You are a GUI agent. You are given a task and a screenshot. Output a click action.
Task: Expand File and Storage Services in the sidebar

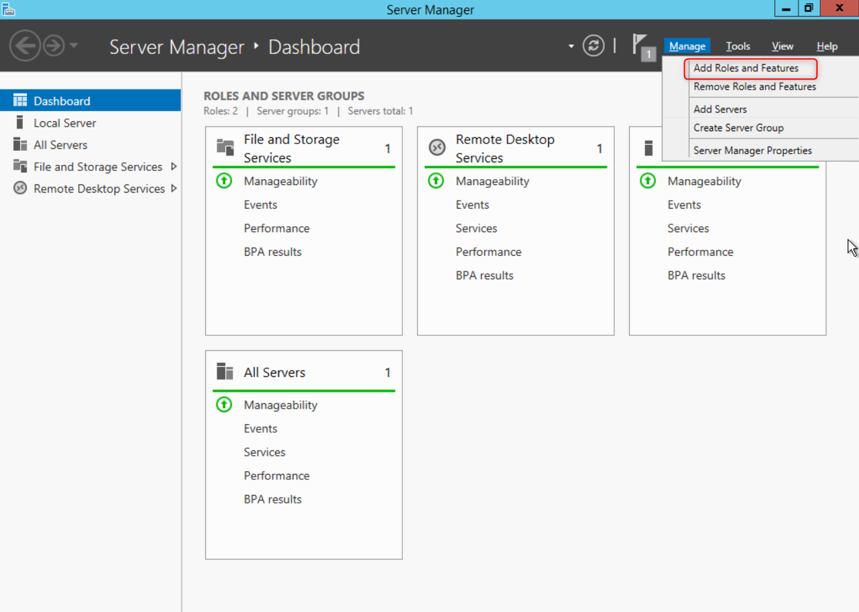point(174,166)
